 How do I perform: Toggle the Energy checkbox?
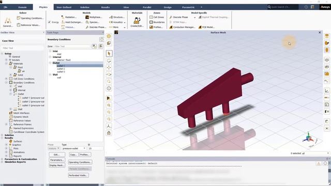click(x=50, y=22)
